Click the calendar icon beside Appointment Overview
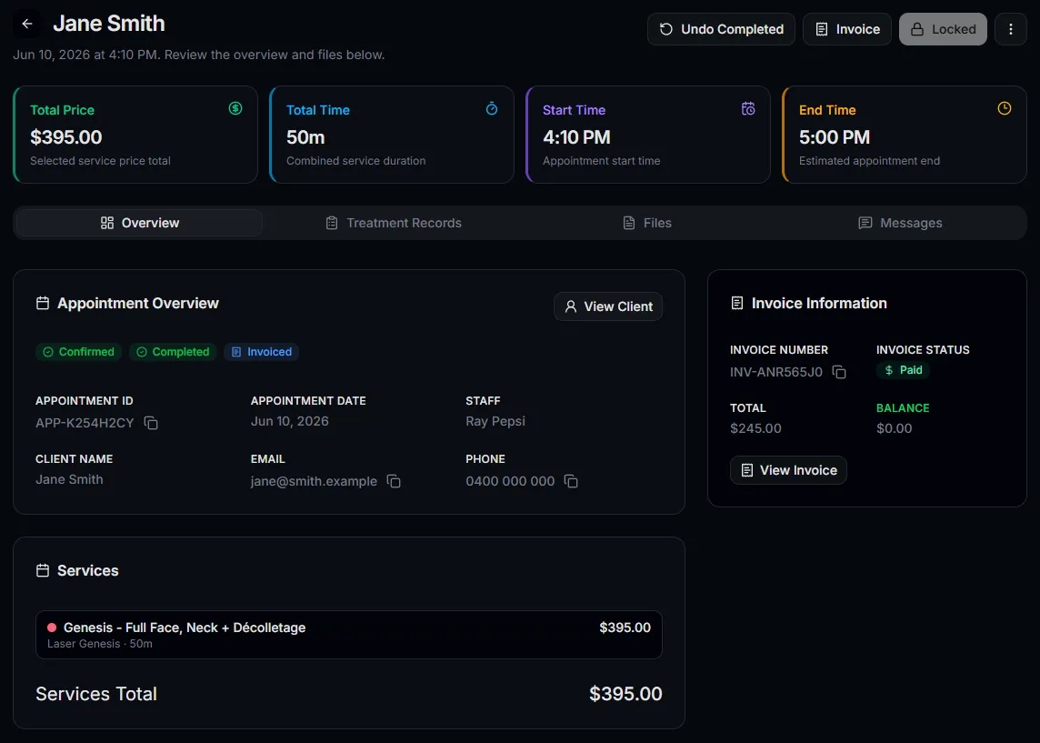 pyautogui.click(x=43, y=303)
